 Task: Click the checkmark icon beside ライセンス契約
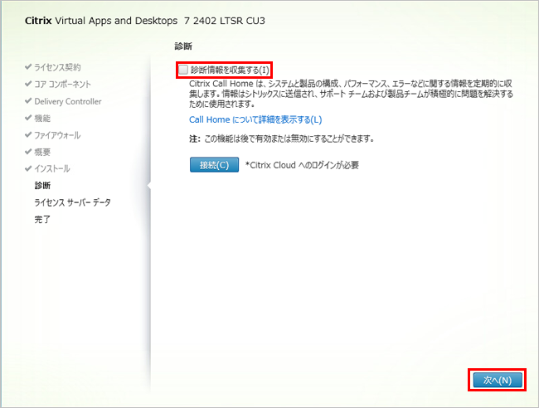[28, 67]
